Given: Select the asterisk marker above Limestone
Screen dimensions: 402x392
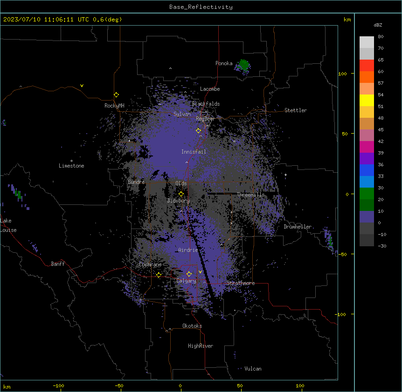Looking at the screenshot, I should pyautogui.click(x=71, y=161).
